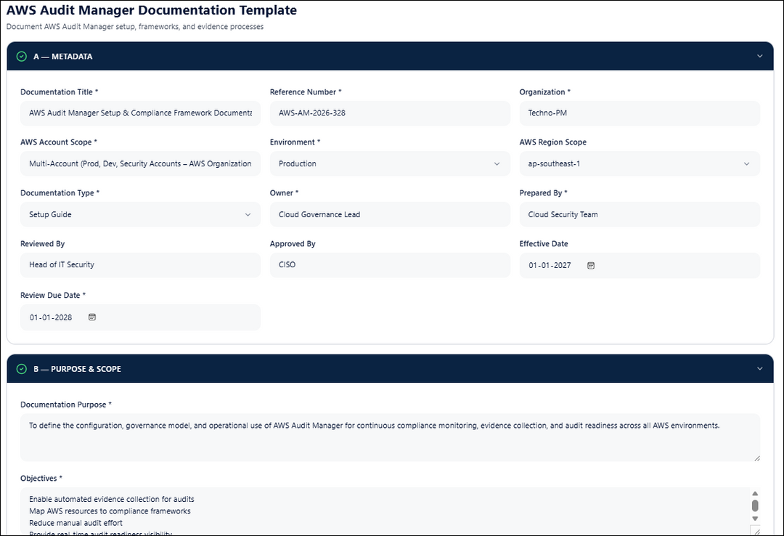784x536 pixels.
Task: Click inside the Documentation Purpose textarea
Action: tap(390, 437)
